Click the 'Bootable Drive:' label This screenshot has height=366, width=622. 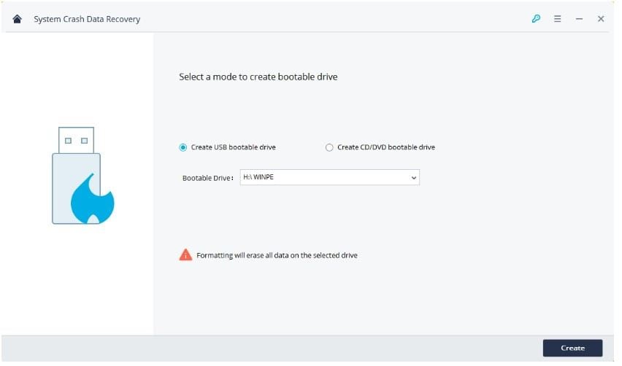(x=208, y=178)
